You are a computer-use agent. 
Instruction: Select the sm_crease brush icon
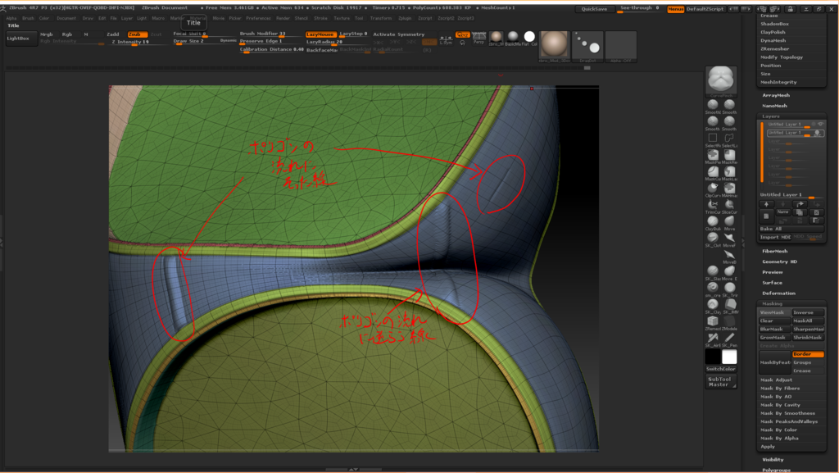713,288
